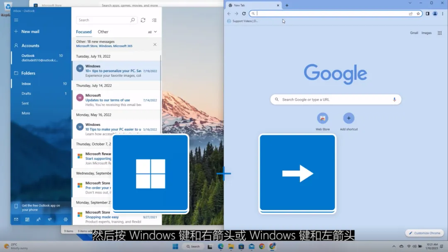Click the share icon in Chrome's address bar
The height and width of the screenshot is (252, 448).
click(x=411, y=13)
